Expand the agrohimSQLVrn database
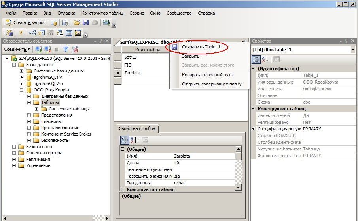Viewport: 358px width, 221px height. [21, 84]
